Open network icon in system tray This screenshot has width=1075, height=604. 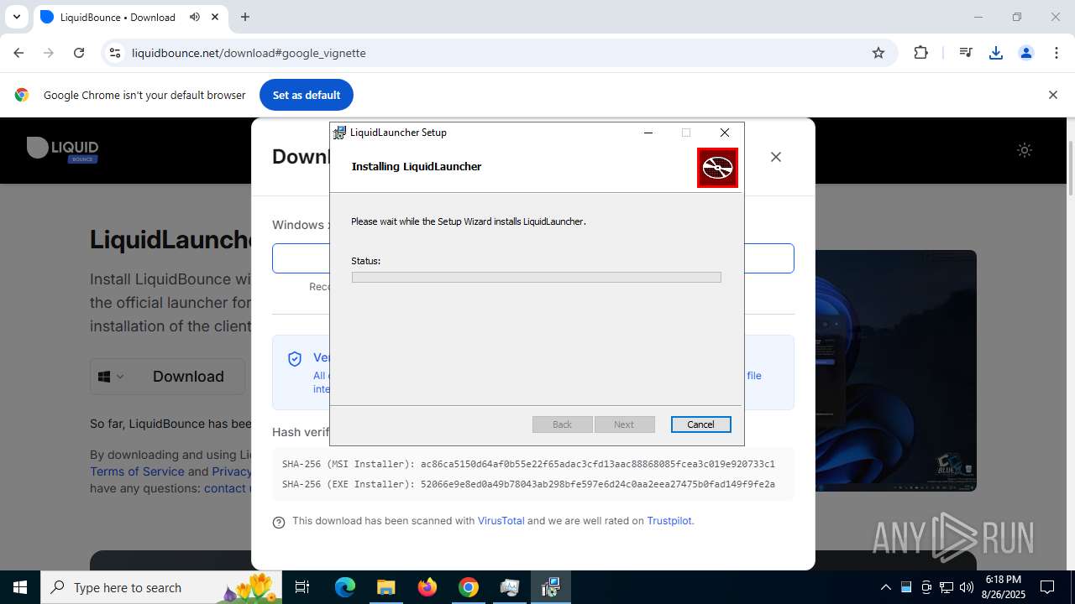[947, 587]
